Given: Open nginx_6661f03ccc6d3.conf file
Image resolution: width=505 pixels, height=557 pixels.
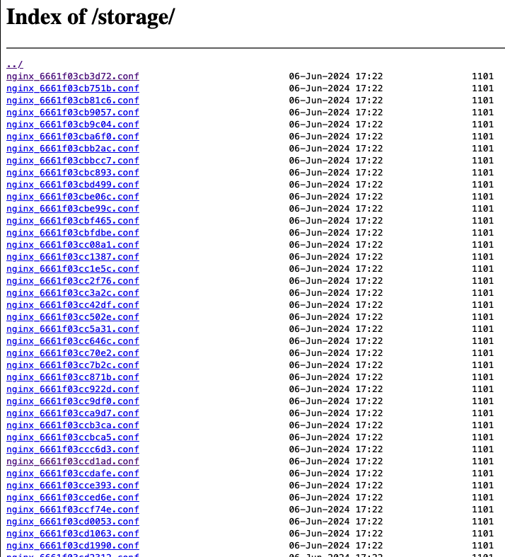Looking at the screenshot, I should [73, 449].
